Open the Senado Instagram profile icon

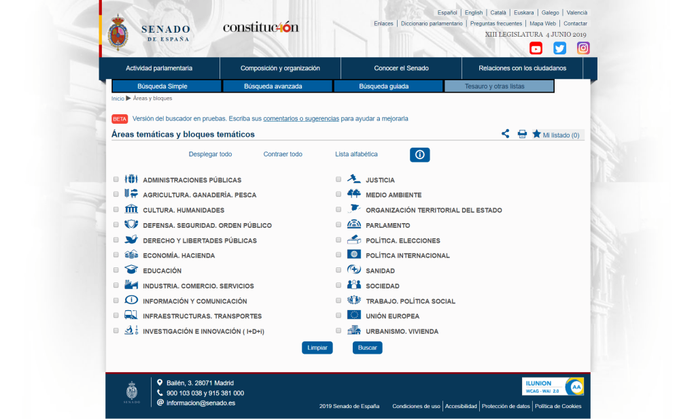point(583,48)
